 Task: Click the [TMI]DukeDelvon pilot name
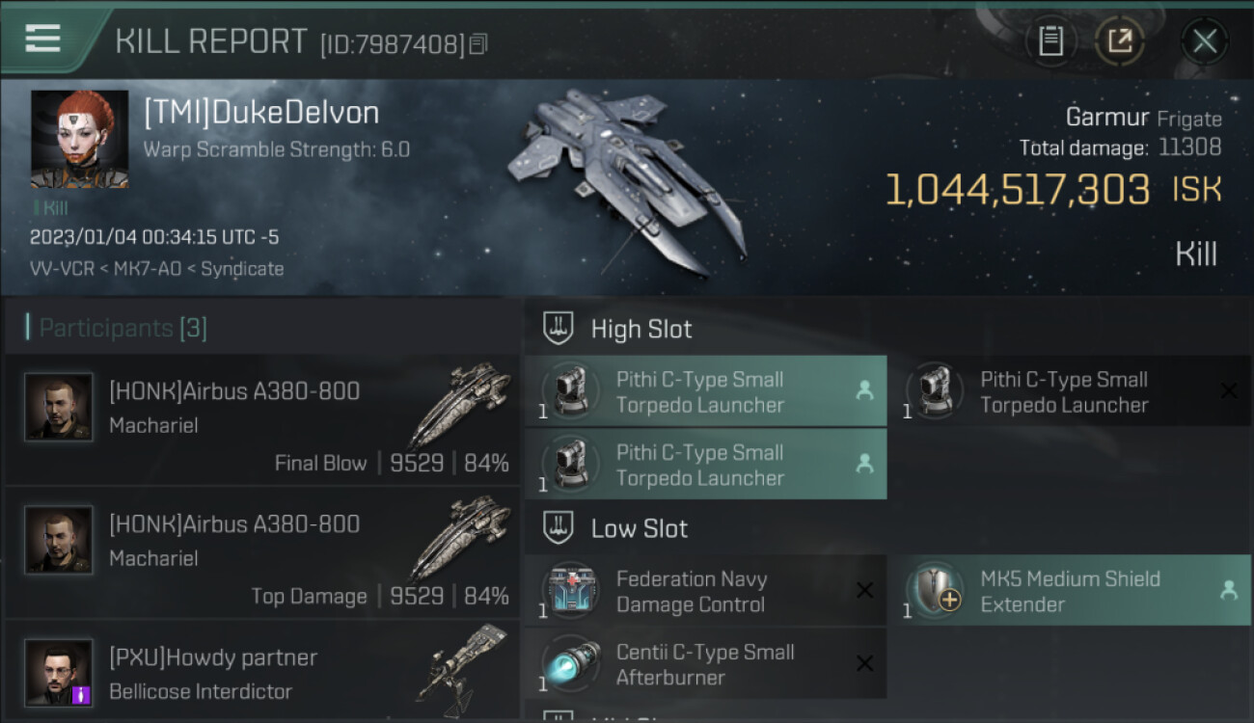click(261, 113)
